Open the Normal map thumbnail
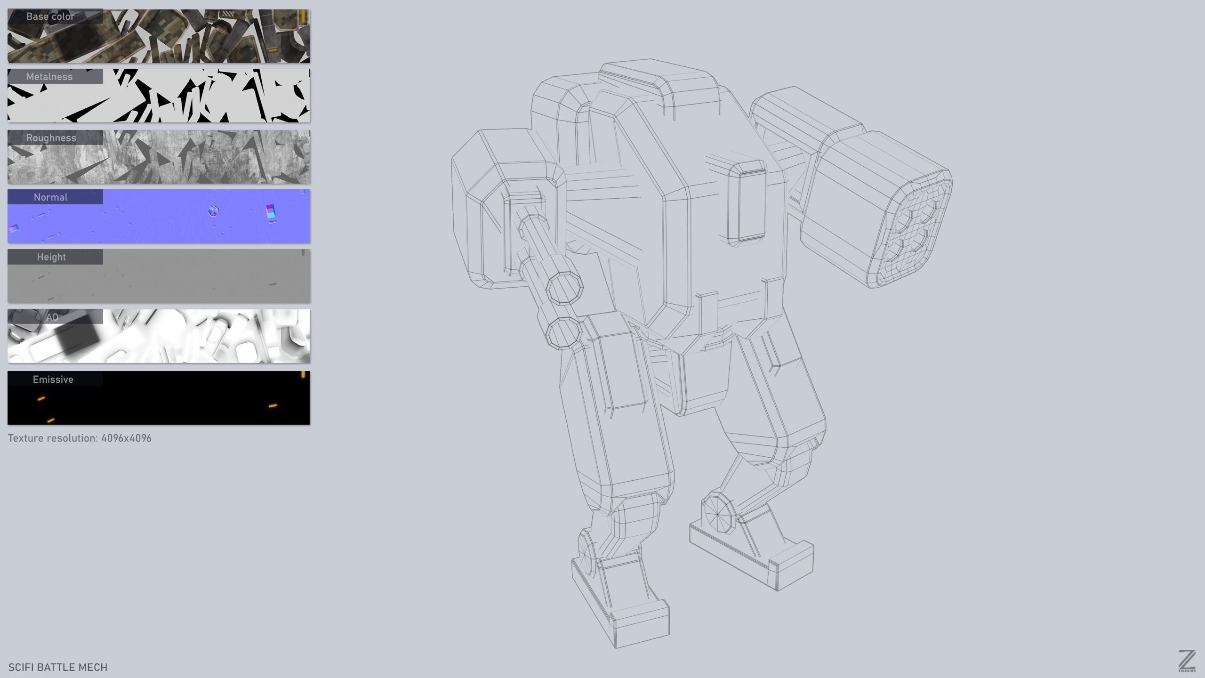The width and height of the screenshot is (1205, 678). (x=159, y=217)
